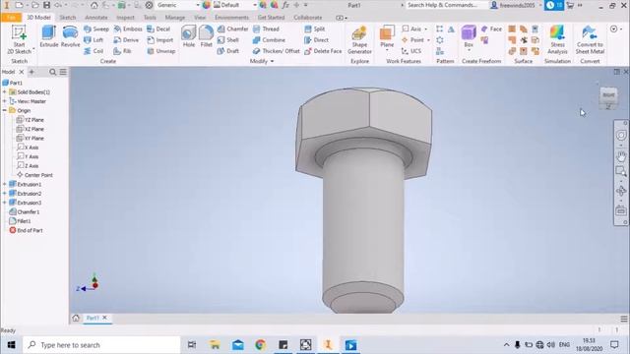The image size is (630, 354).
Task: Expand the Extrusion2 feature
Action: (4, 194)
